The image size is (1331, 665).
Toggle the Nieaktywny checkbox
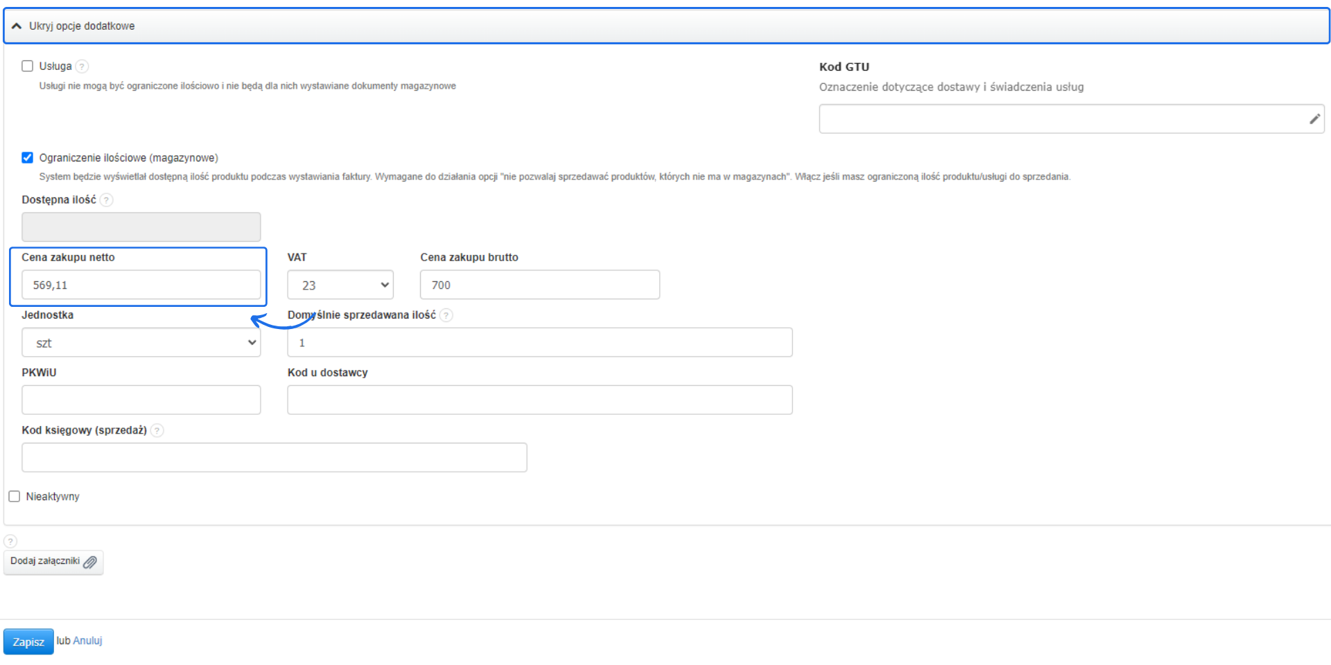click(x=15, y=497)
